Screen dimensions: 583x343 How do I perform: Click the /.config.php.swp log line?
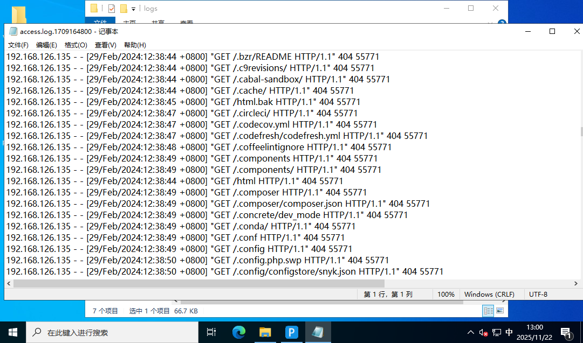[197, 260]
